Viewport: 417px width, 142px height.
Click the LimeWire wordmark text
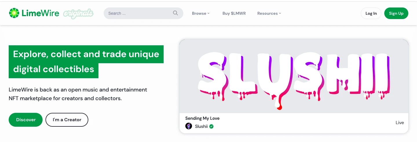pos(40,13)
